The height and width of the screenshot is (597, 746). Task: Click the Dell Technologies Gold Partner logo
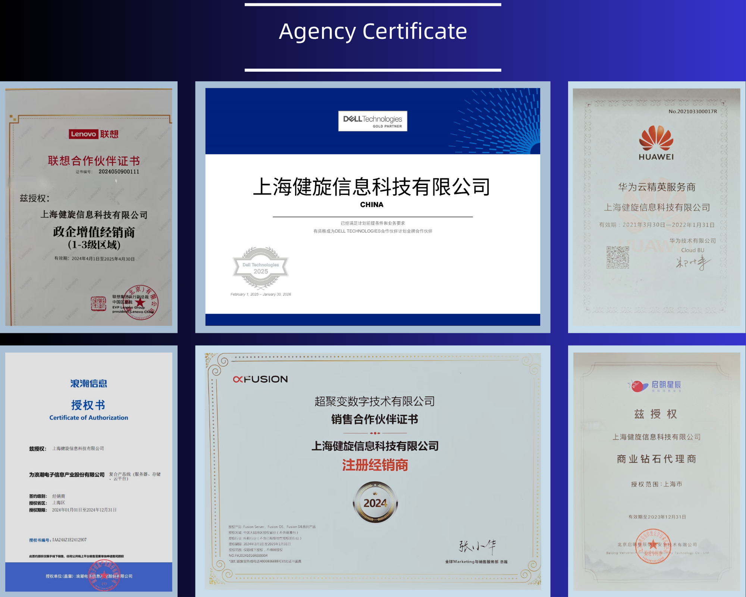click(372, 121)
